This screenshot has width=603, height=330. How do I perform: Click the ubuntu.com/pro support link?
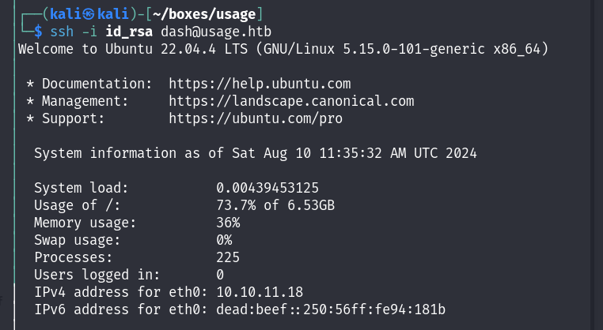(x=256, y=118)
